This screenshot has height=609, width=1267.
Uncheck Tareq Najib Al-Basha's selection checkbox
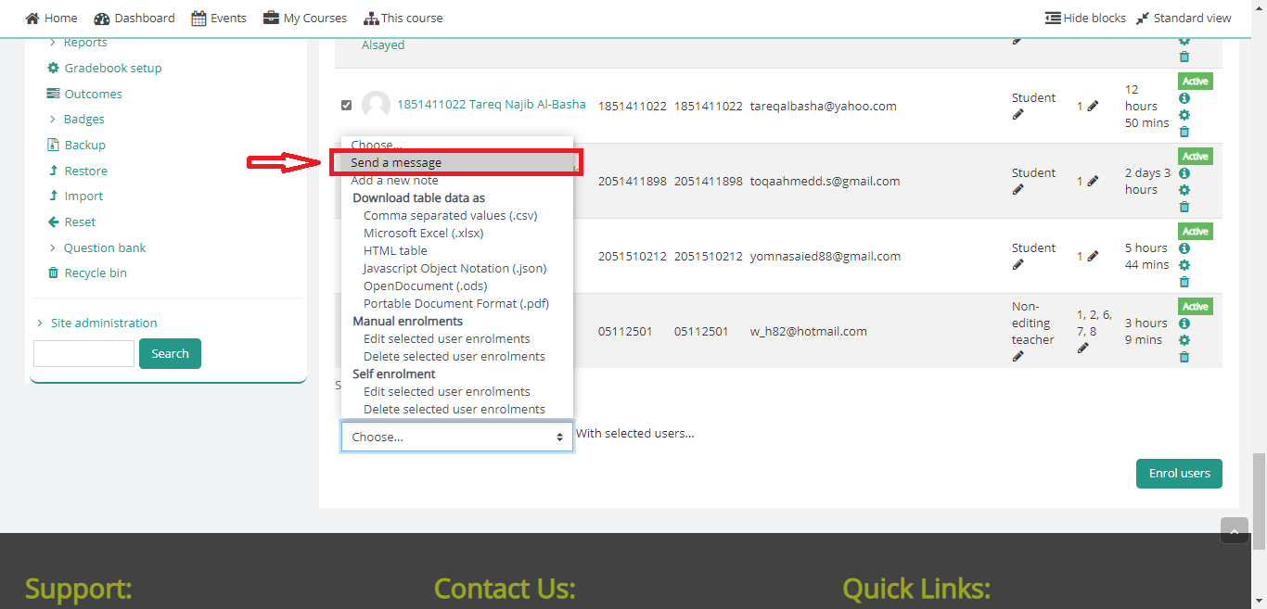(347, 105)
